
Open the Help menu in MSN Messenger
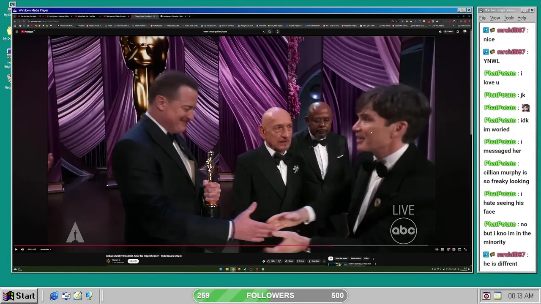click(x=522, y=18)
